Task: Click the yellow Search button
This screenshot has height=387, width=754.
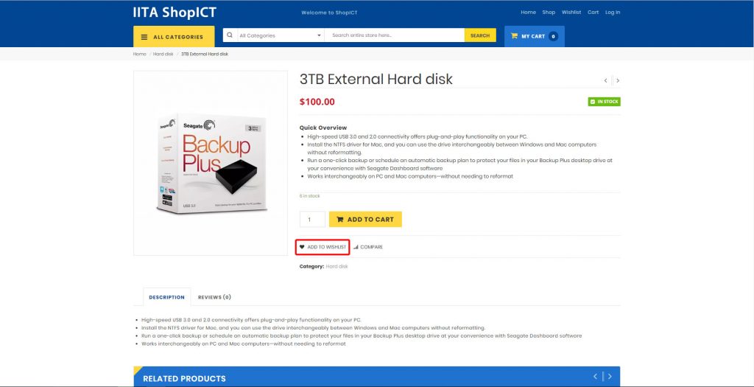Action: [x=480, y=35]
